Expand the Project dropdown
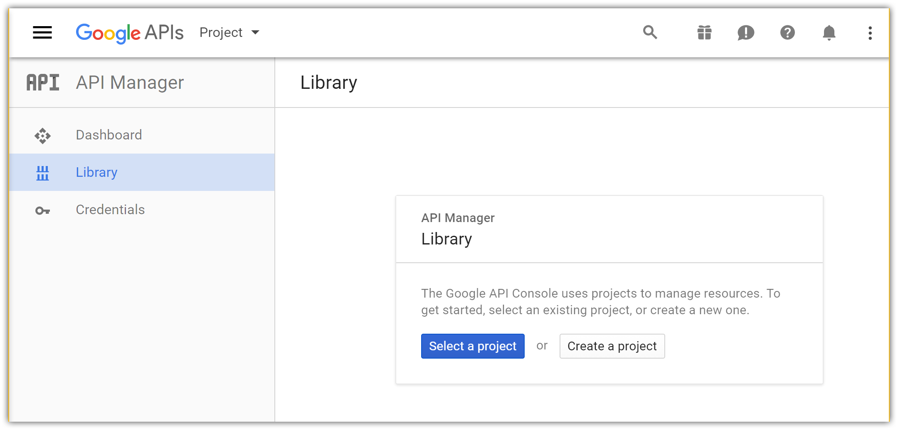The width and height of the screenshot is (898, 430). pyautogui.click(x=229, y=32)
